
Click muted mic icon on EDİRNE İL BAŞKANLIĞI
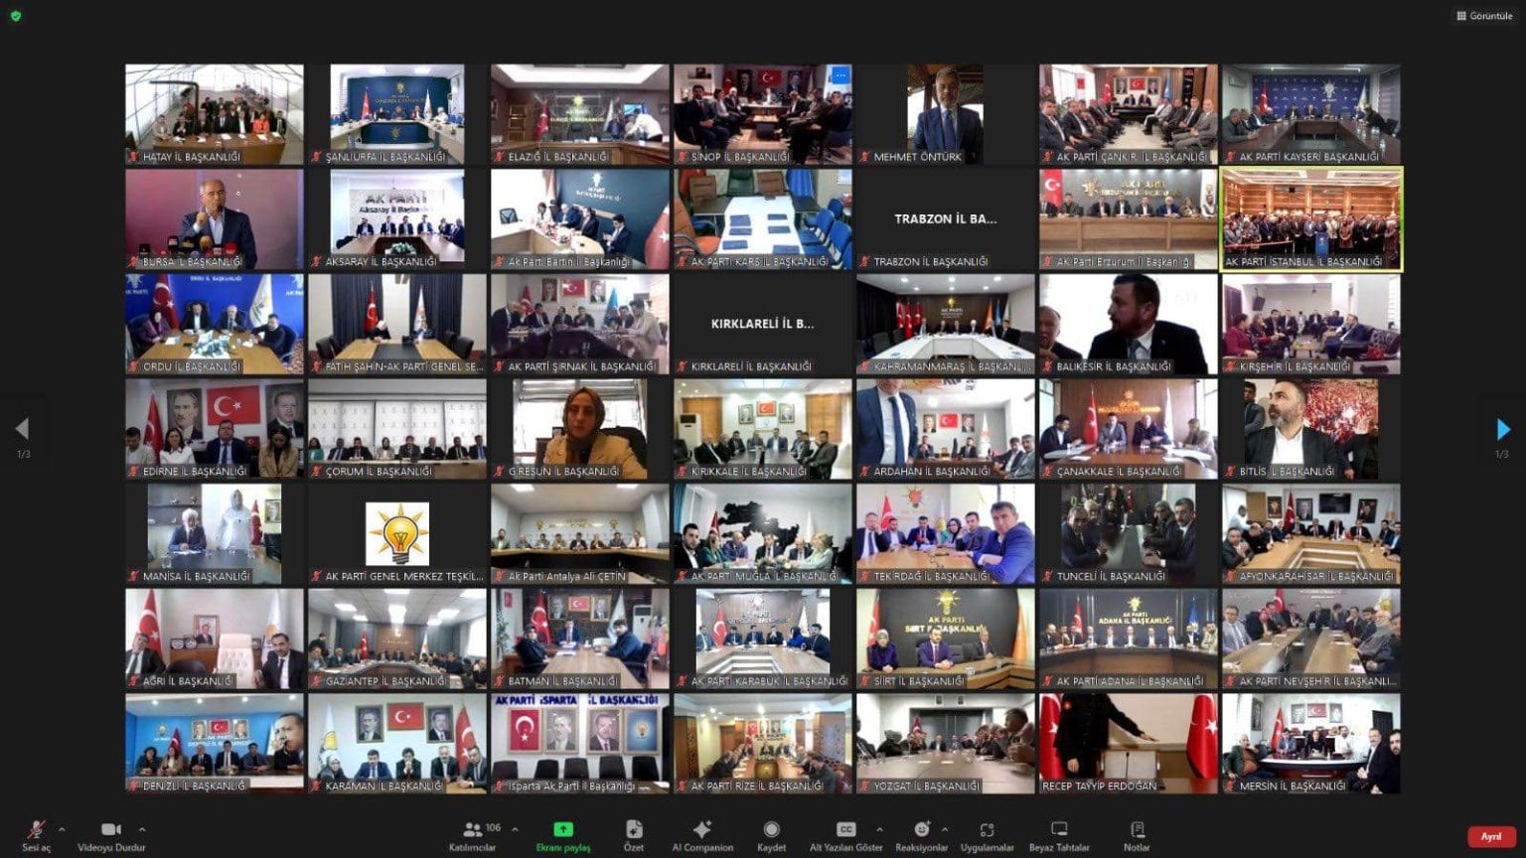click(x=134, y=472)
